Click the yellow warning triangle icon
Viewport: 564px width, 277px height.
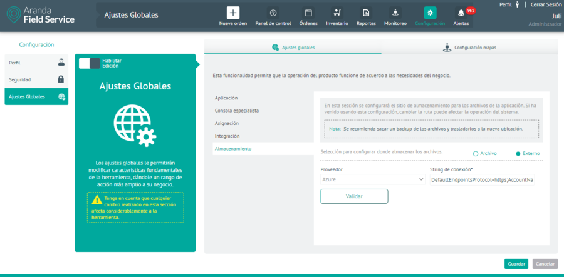(97, 200)
